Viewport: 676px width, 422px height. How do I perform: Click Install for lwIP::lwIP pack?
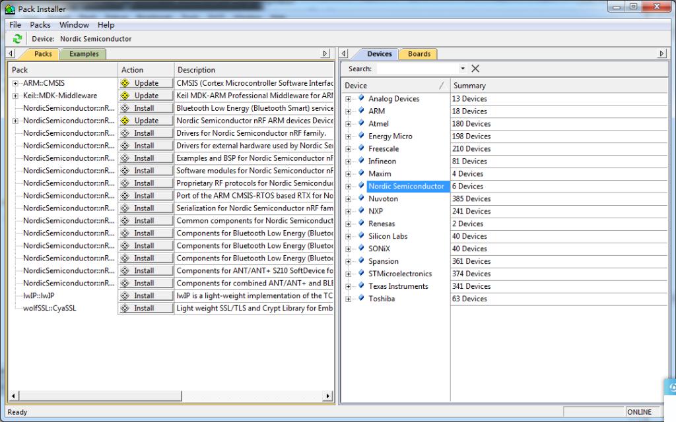click(x=146, y=295)
